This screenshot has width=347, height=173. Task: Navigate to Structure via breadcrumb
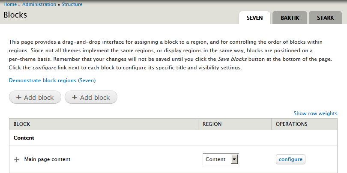coord(72,4)
